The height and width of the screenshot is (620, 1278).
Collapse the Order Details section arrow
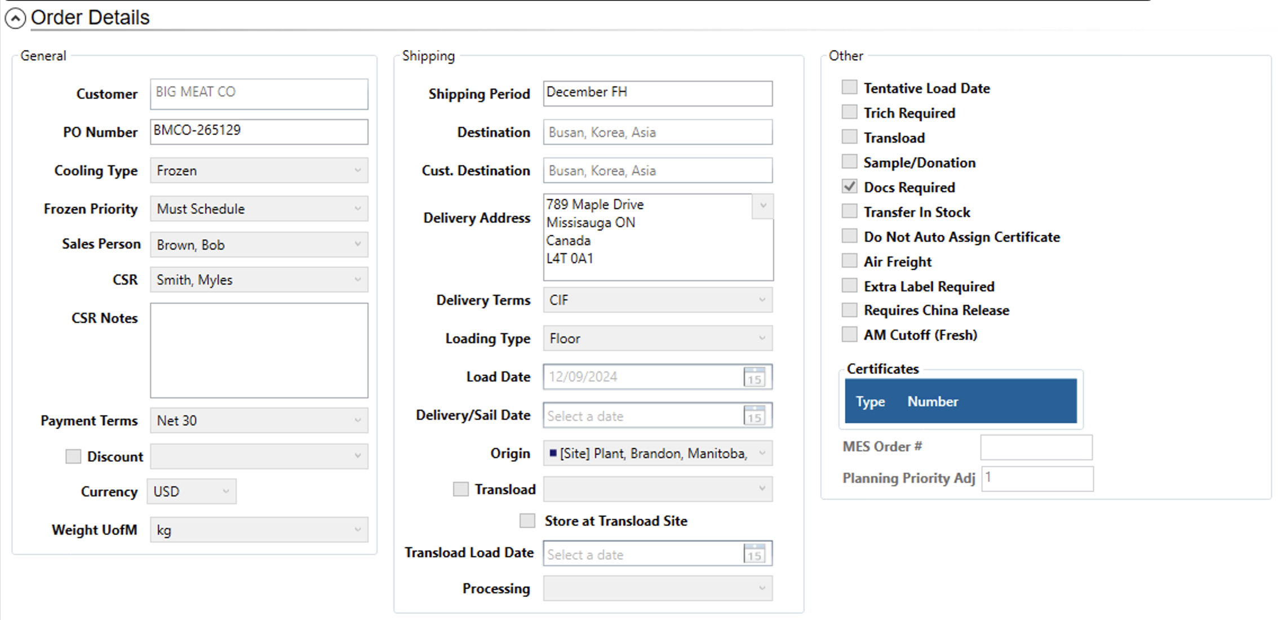click(15, 18)
